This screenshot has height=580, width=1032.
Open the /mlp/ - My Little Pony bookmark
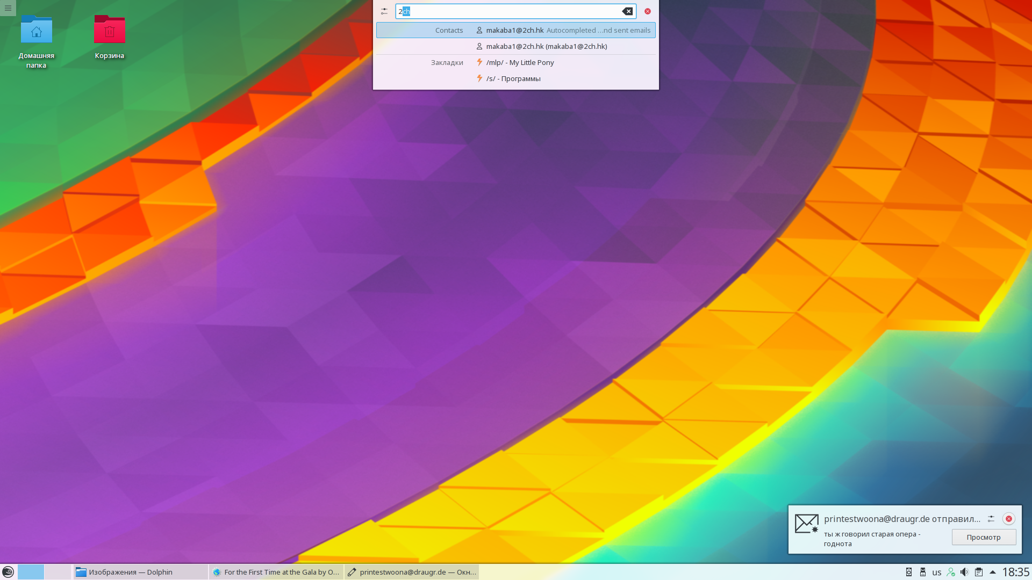[x=516, y=62]
